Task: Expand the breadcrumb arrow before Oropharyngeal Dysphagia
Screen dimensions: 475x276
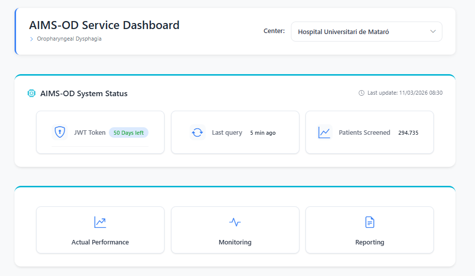Action: click(x=32, y=39)
